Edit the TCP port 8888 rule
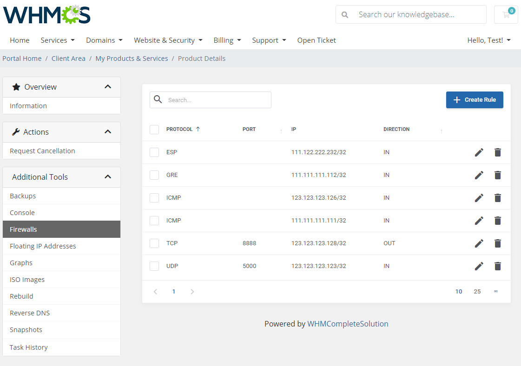 click(x=479, y=243)
